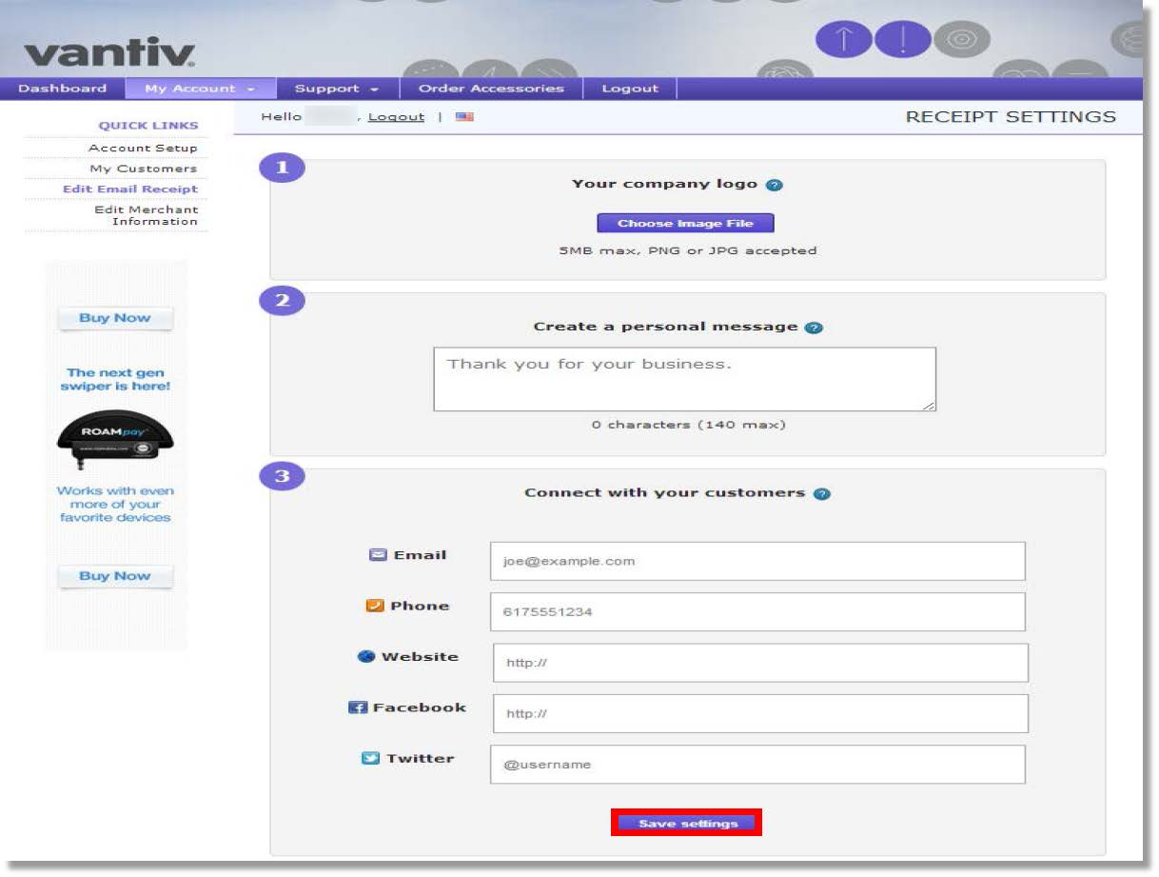Viewport: 1159px width, 877px height.
Task: Click the Choose Image File button
Action: 687,222
